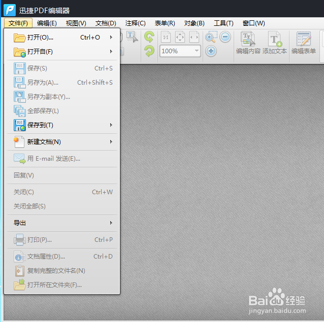Open the 表单(R) menu
Screen dimensions: 324x322
point(165,23)
